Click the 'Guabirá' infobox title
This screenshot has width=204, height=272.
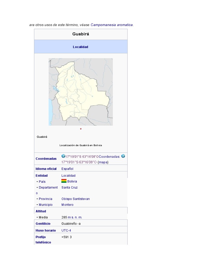pos(81,34)
